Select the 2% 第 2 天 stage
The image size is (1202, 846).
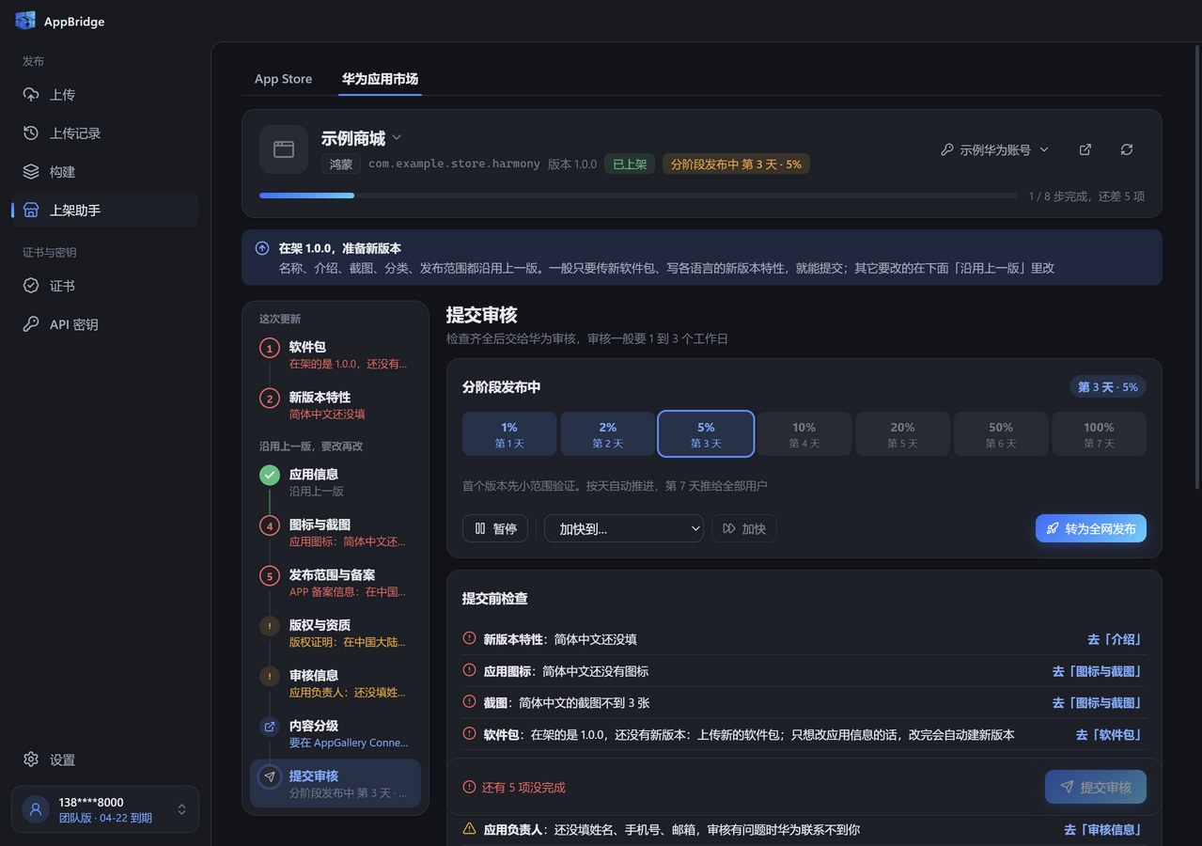pyautogui.click(x=608, y=434)
